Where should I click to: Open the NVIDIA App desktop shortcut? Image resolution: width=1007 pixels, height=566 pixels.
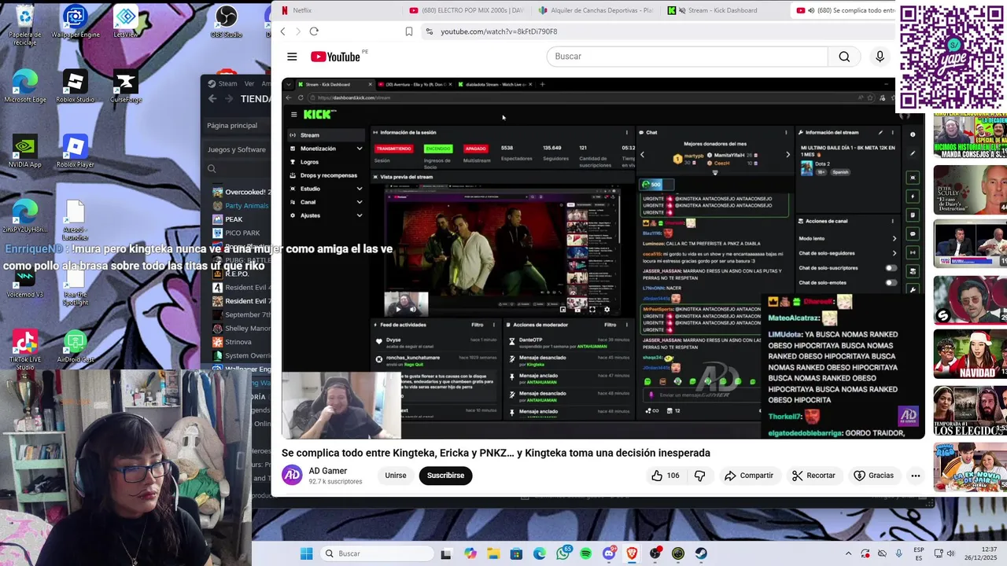point(24,151)
